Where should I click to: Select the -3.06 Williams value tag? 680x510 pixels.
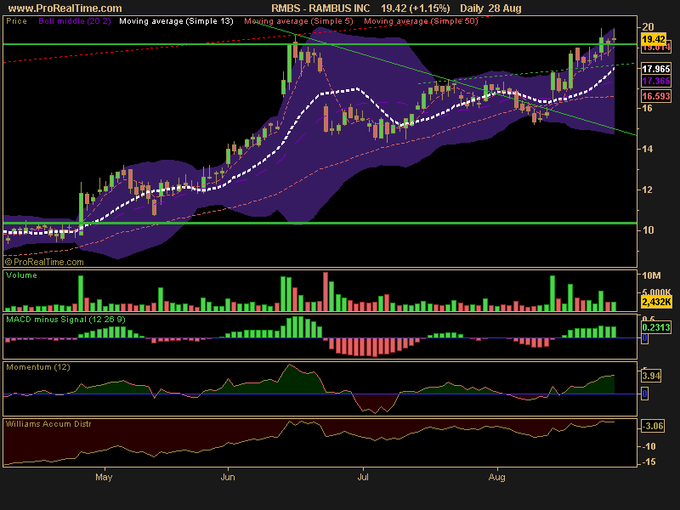(653, 426)
